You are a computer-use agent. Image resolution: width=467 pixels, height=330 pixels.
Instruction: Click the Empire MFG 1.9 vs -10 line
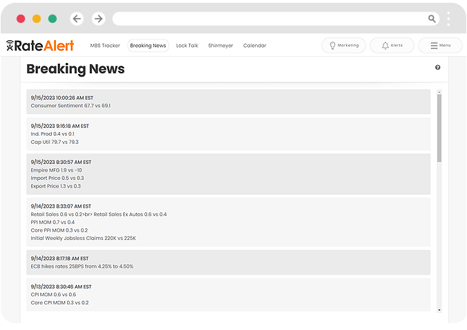coord(56,170)
